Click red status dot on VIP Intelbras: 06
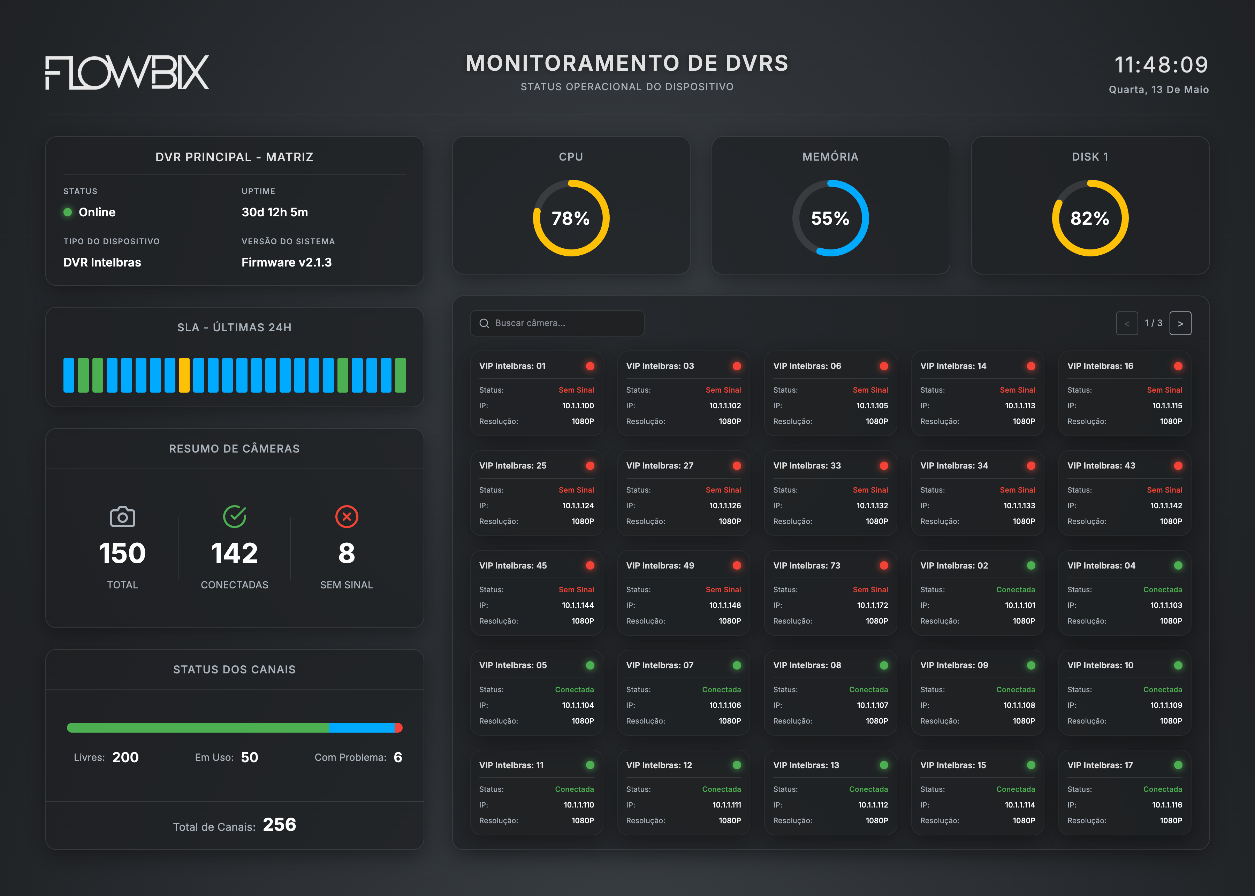1255x896 pixels. 884,366
